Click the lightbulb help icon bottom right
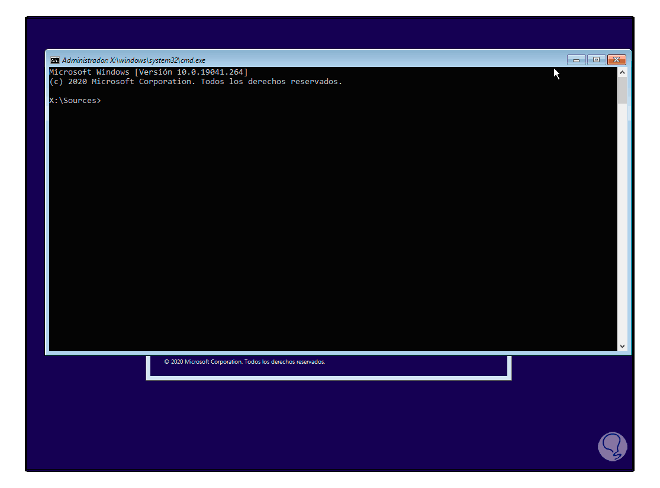Image resolution: width=660 pixels, height=488 pixels. [613, 446]
